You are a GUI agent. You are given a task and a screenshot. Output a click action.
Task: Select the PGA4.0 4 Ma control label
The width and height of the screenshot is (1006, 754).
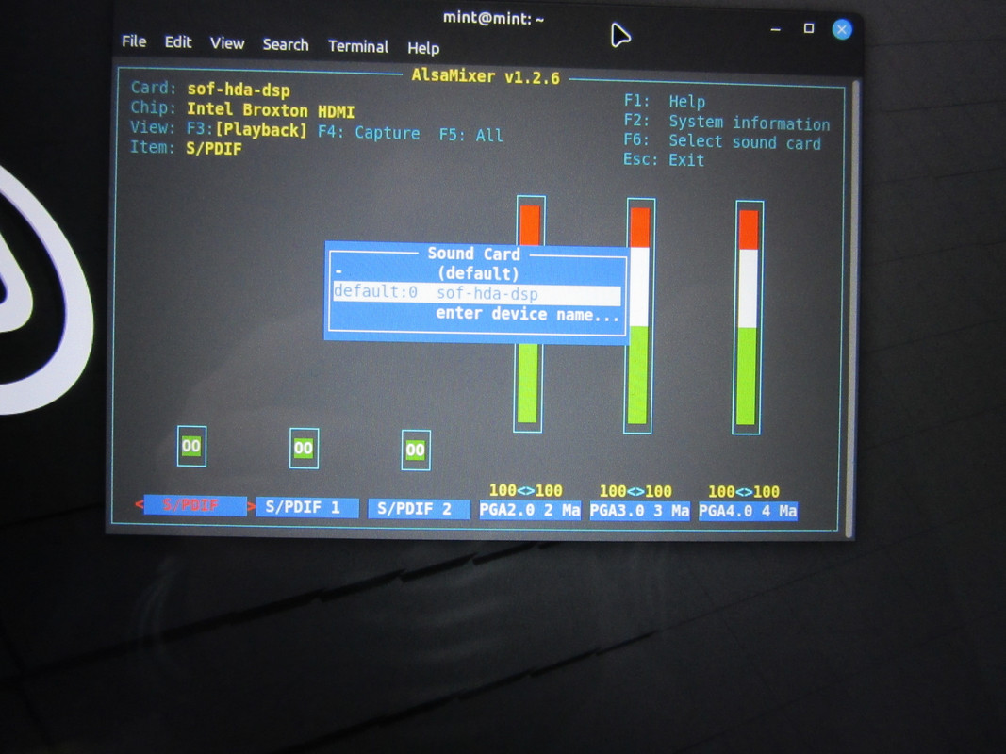pyautogui.click(x=748, y=512)
